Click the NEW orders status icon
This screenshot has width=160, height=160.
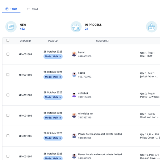point(11,27)
